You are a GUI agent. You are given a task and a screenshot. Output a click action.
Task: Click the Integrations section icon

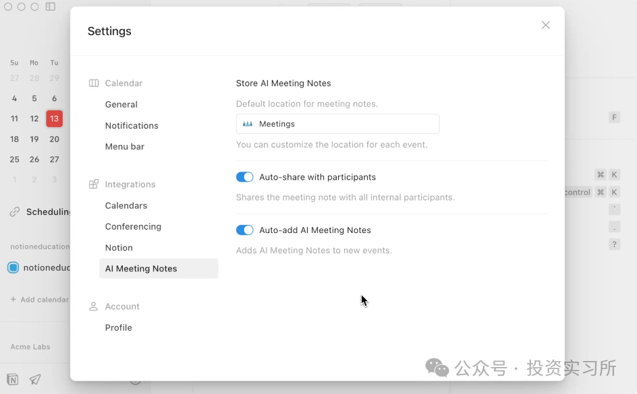point(94,184)
